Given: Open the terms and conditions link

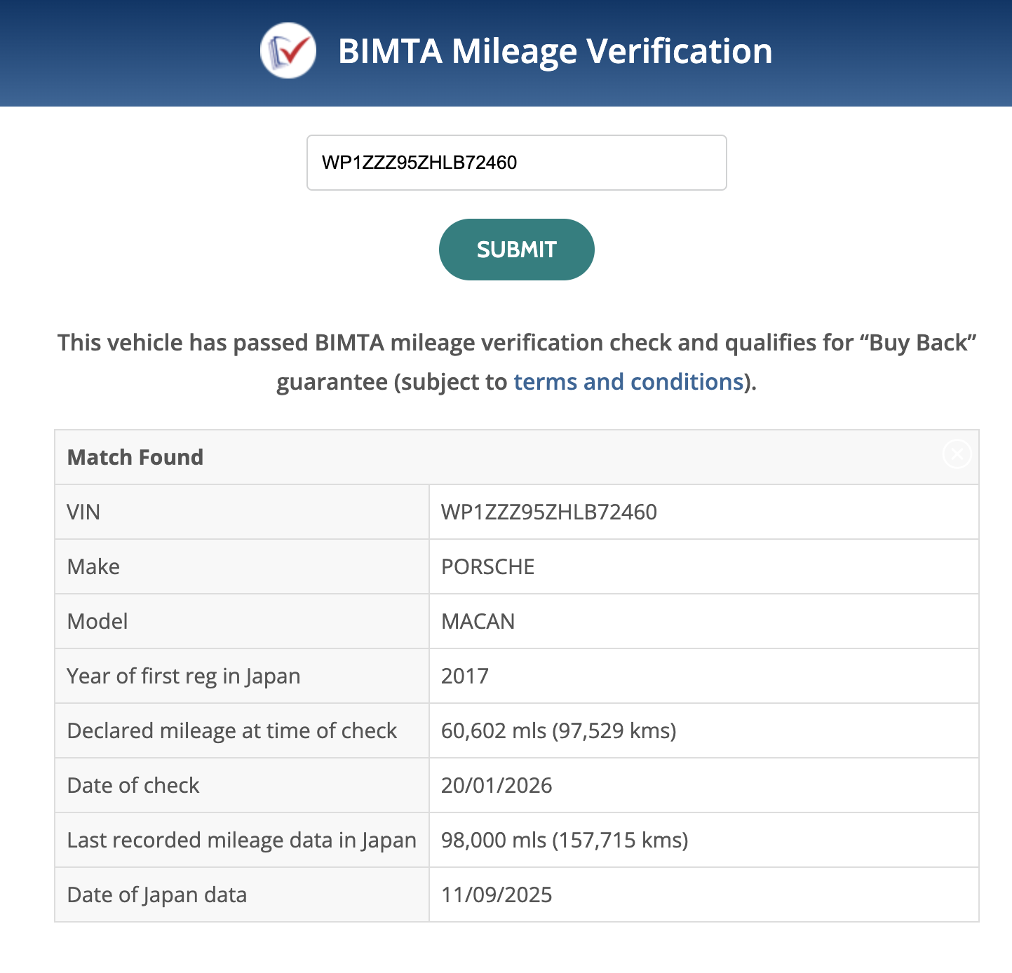Looking at the screenshot, I should (628, 382).
